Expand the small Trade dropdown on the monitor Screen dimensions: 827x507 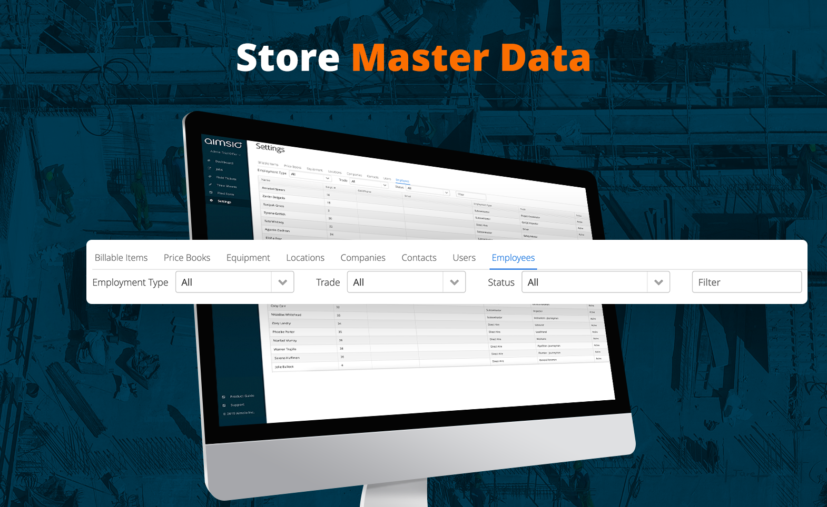(369, 183)
